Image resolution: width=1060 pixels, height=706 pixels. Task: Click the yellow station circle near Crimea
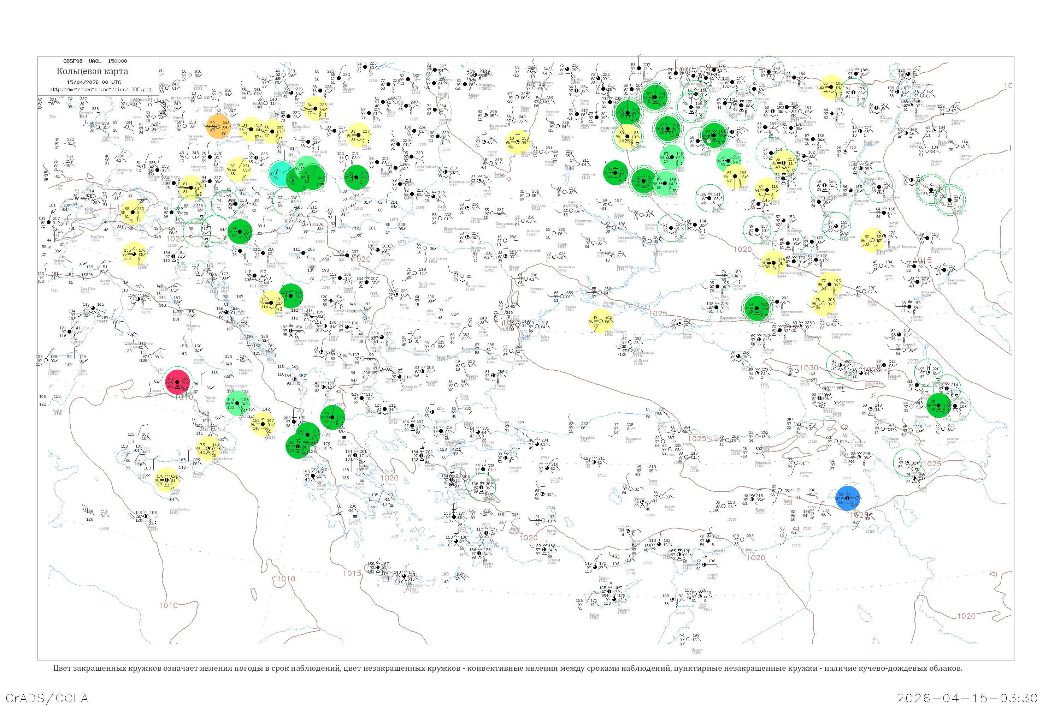pos(601,321)
